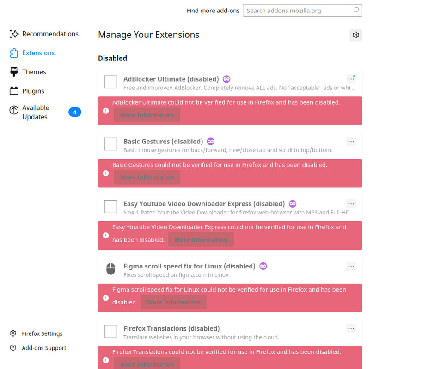Click Basic Gestures warning exclamation icon
422x369 pixels.
(x=106, y=173)
